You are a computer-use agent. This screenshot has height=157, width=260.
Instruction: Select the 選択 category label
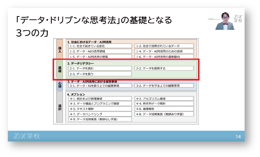coord(60,107)
